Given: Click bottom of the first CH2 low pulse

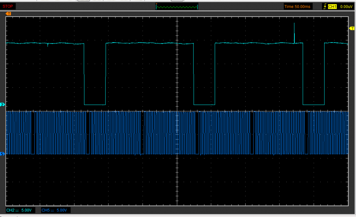Looking at the screenshot, I should [x=95, y=105].
